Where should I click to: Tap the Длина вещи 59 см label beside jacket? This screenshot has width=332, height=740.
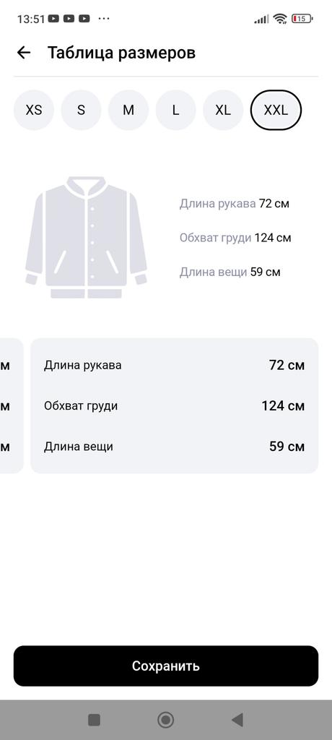click(x=230, y=272)
